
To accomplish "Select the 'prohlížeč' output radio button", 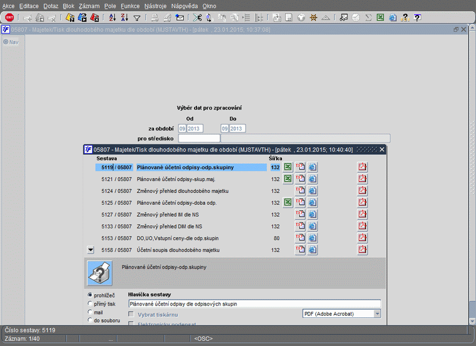I will pyautogui.click(x=90, y=295).
